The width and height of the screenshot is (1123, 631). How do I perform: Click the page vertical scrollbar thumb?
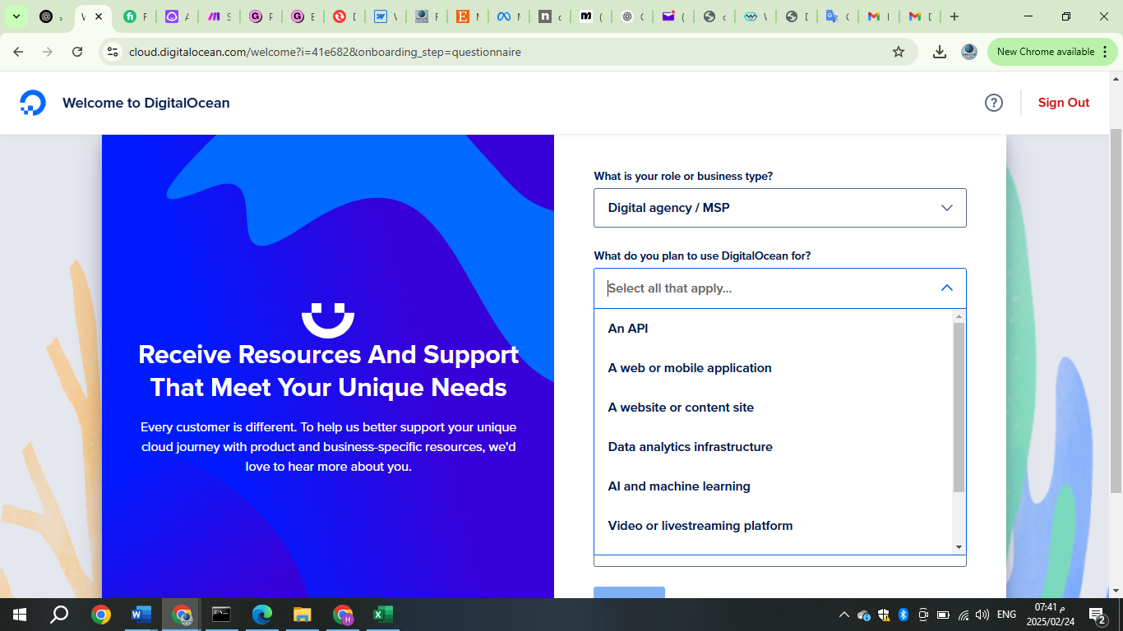point(1116,311)
